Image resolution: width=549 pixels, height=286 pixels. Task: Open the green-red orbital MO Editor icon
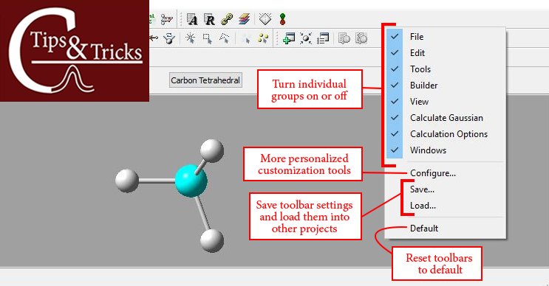pyautogui.click(x=282, y=19)
